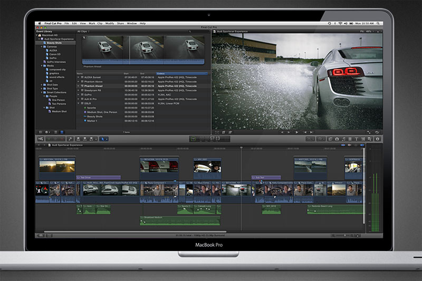Click the append clip edit button
Viewport: 422px width, 281px height.
[91, 139]
